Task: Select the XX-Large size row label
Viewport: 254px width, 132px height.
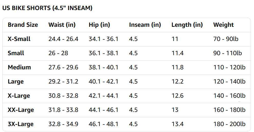Action: (x=21, y=110)
